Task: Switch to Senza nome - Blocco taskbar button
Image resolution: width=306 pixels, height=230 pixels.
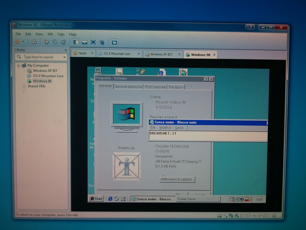Action: point(153,199)
